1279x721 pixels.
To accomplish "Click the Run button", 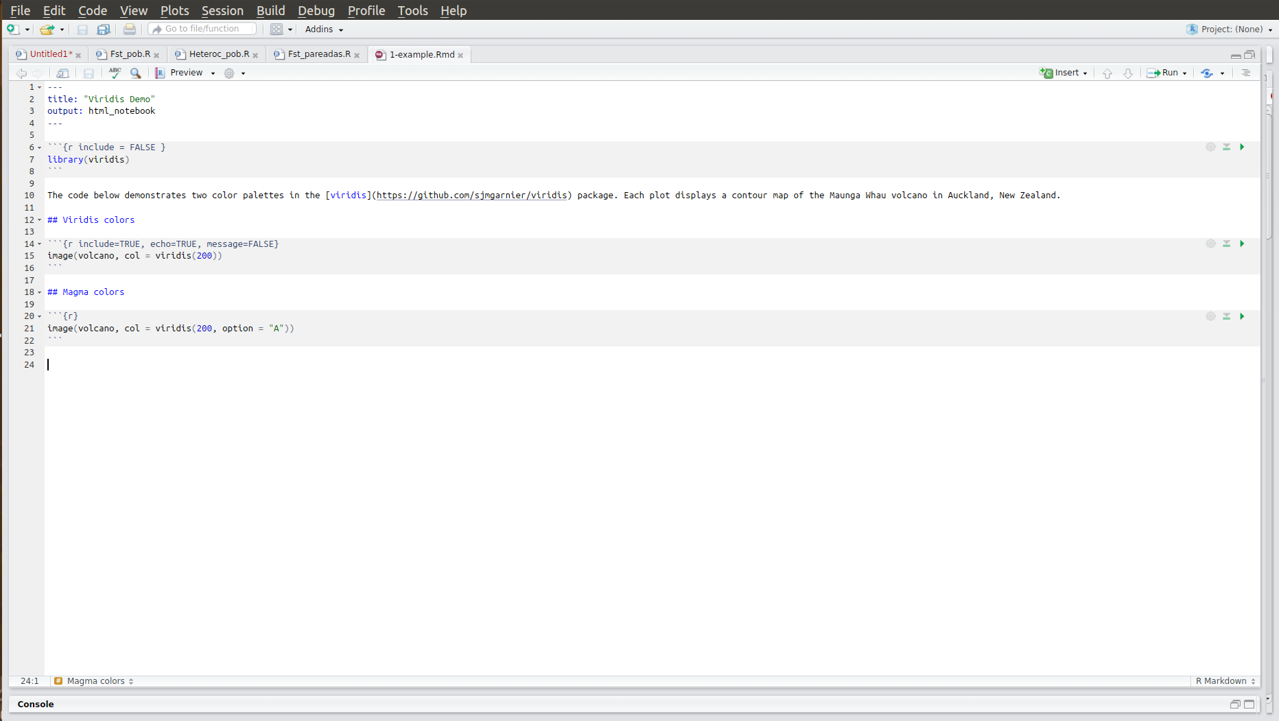I will click(x=1162, y=73).
